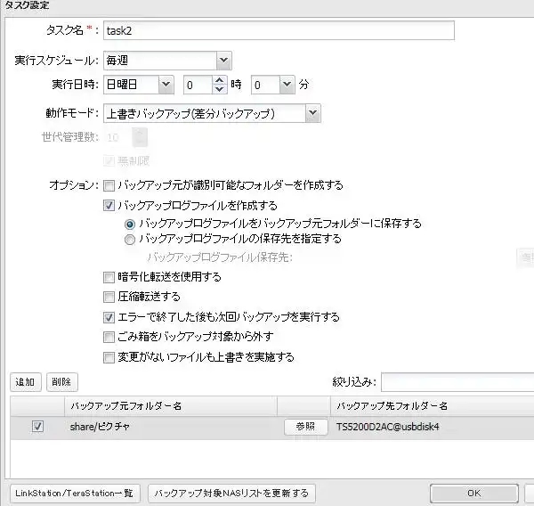Expand the 動作モード dropdown

pos(311,113)
